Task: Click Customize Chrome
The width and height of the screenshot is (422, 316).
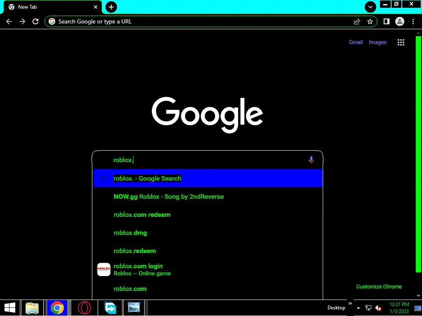Action: tap(379, 287)
